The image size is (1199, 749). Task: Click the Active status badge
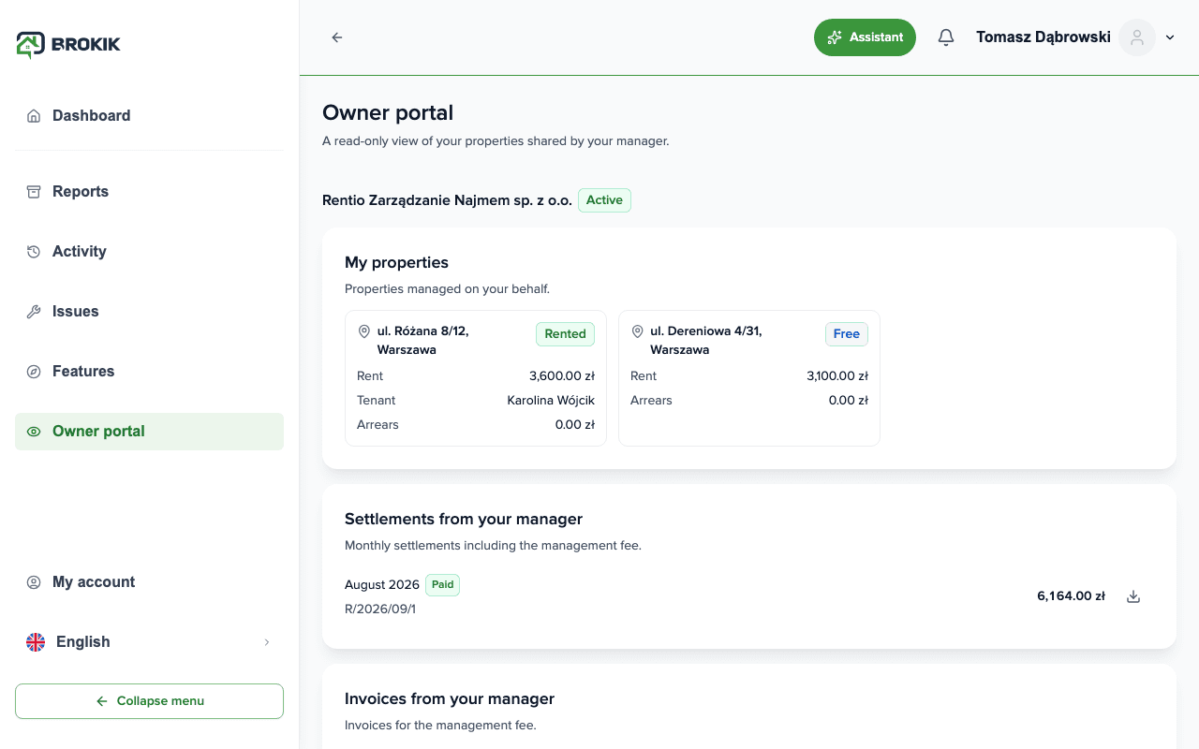pyautogui.click(x=604, y=200)
